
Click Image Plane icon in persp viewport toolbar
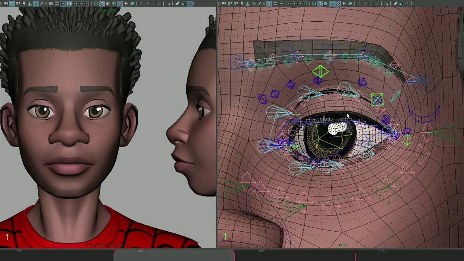(248, 4)
